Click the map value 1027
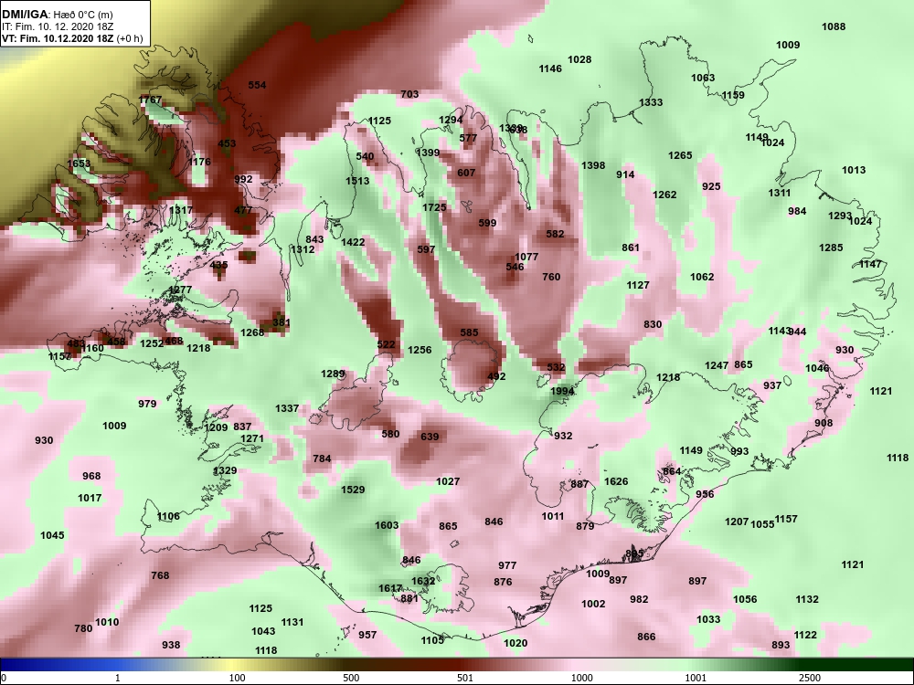914x685 pixels. pyautogui.click(x=448, y=481)
